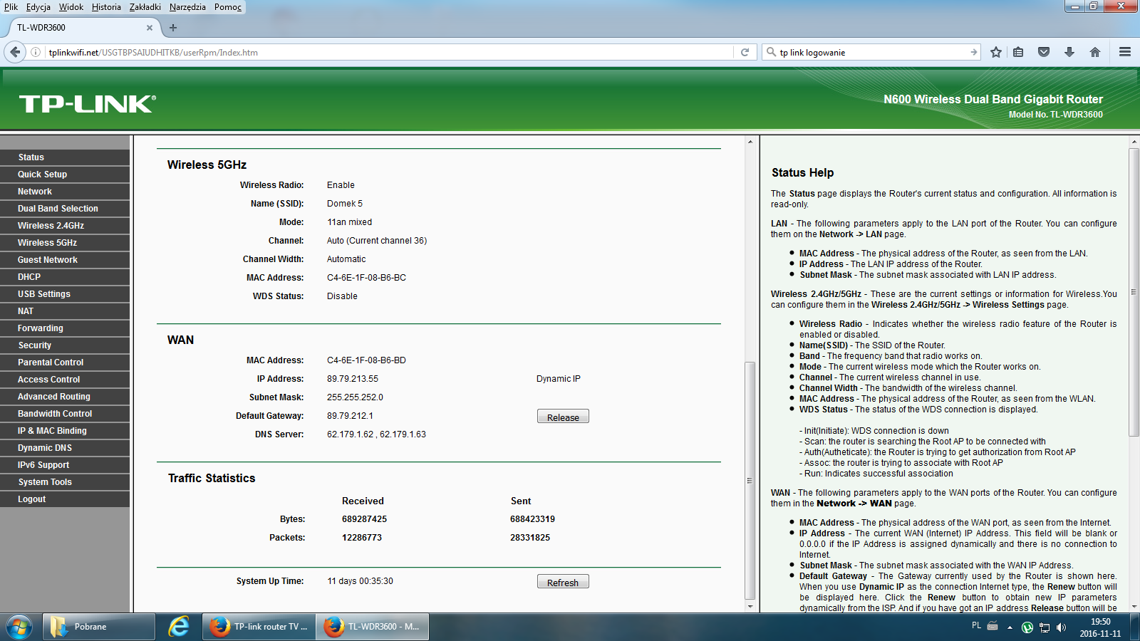Open the downloads arrow icon
1140x641 pixels.
[1069, 52]
